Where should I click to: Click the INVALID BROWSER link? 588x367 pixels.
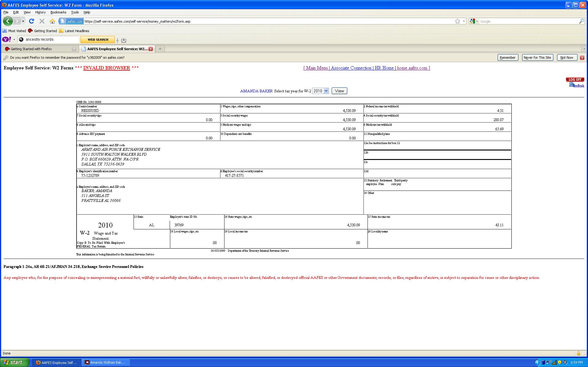pos(107,68)
